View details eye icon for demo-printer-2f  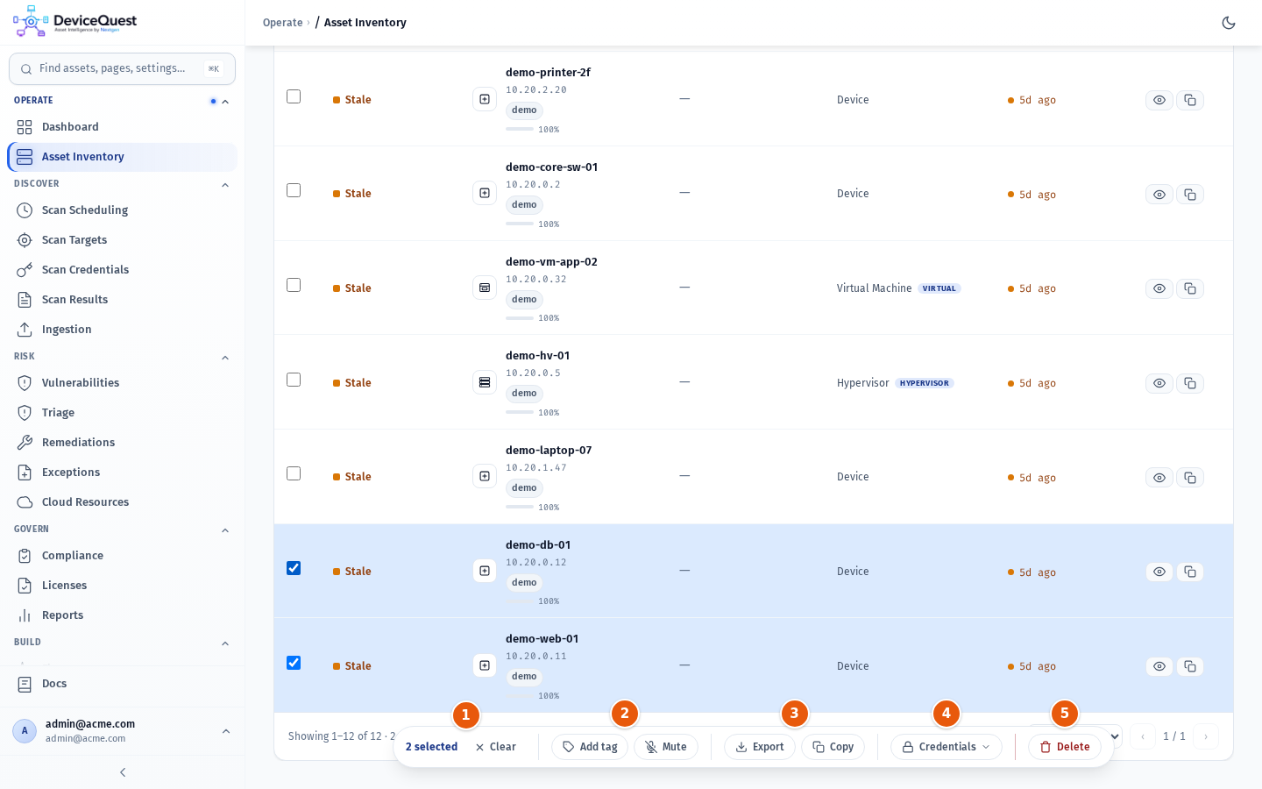click(1159, 100)
